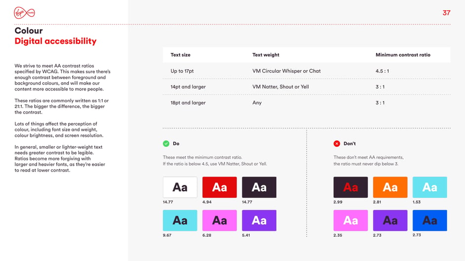Click the '14pt and larger' cell

(188, 87)
